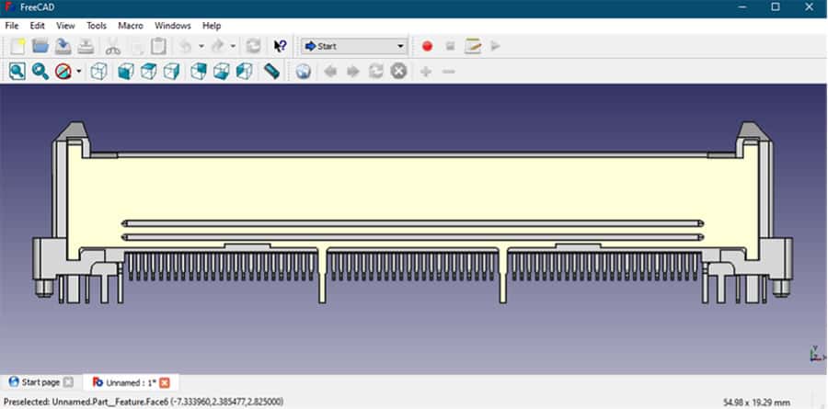Click the XYZ axis cross indicator

point(816,354)
